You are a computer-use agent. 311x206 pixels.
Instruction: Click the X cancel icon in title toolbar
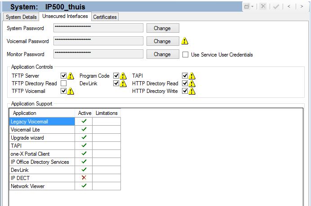tap(263, 6)
